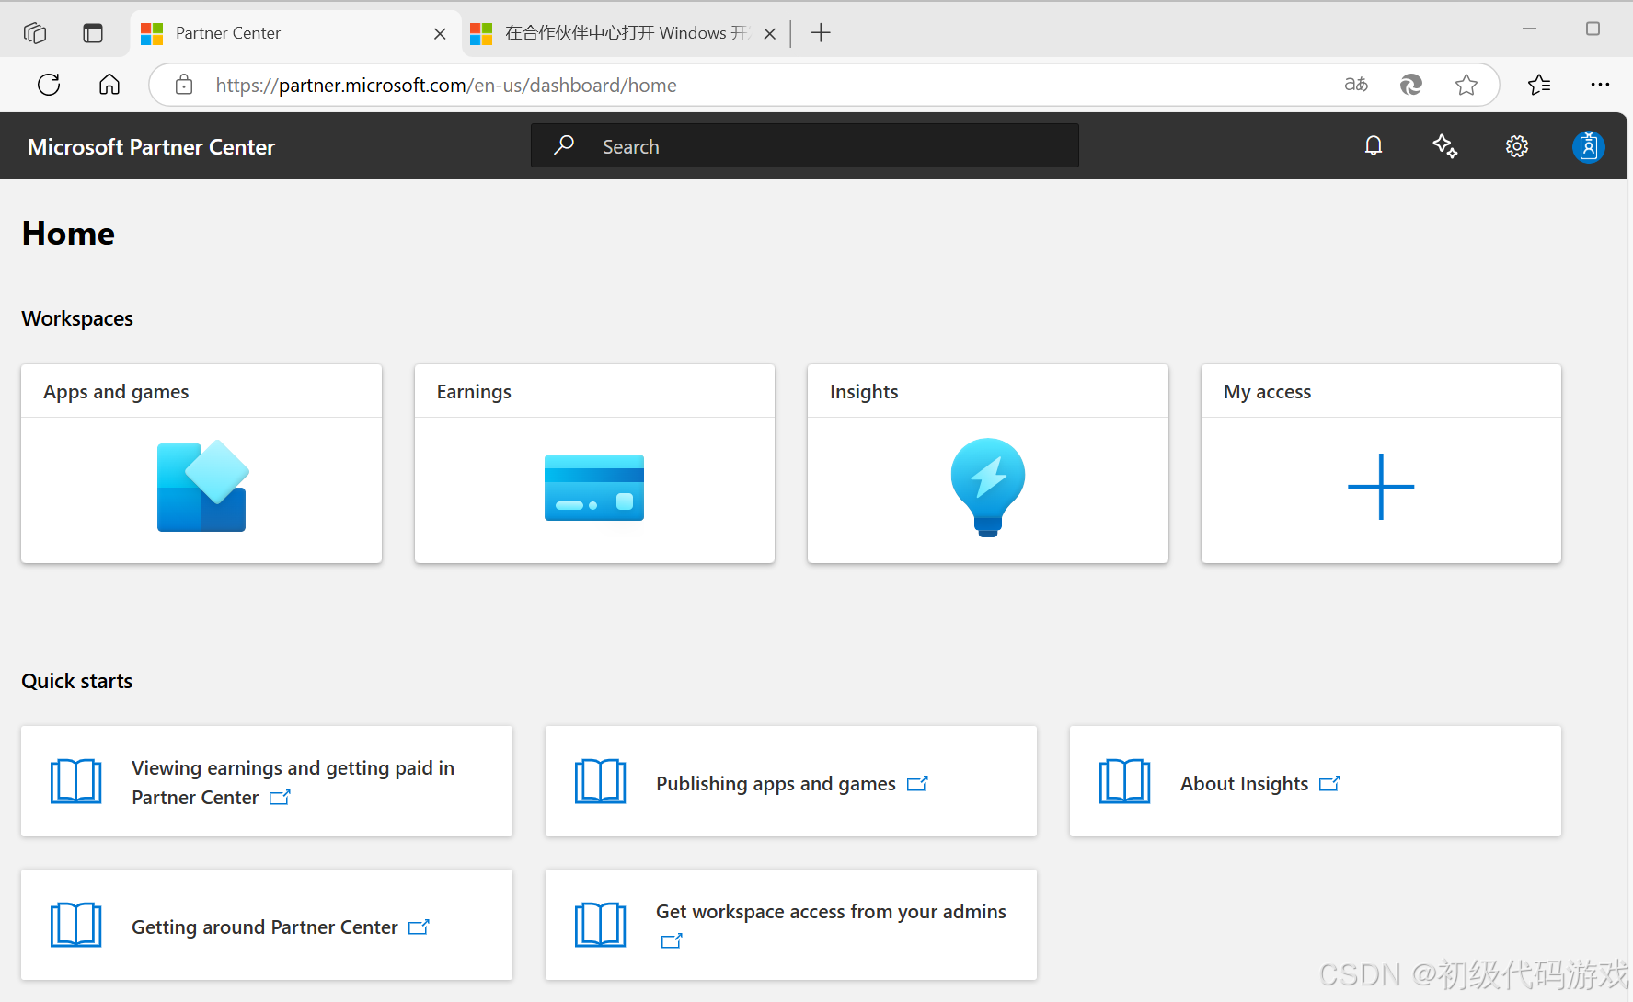Open Viewing earnings and getting paid quick start

click(x=267, y=781)
